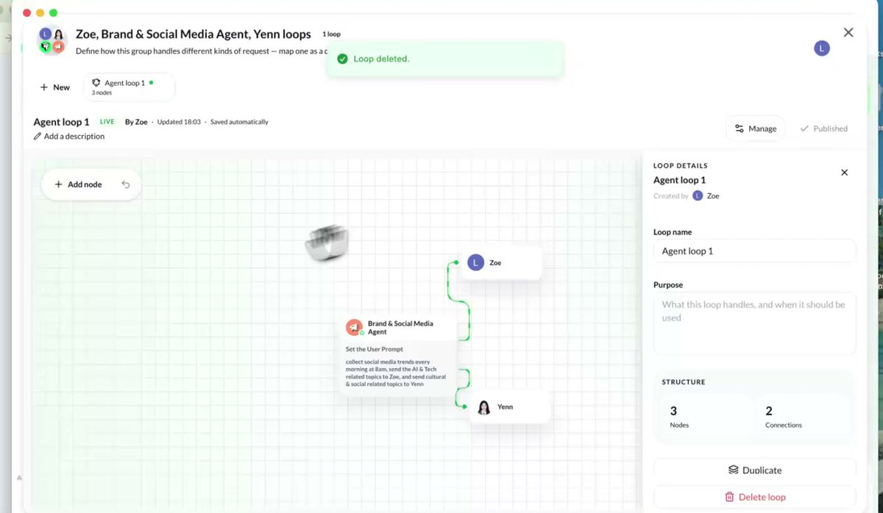This screenshot has width=883, height=513.
Task: Click Yenn's avatar picture in the node
Action: pos(483,407)
